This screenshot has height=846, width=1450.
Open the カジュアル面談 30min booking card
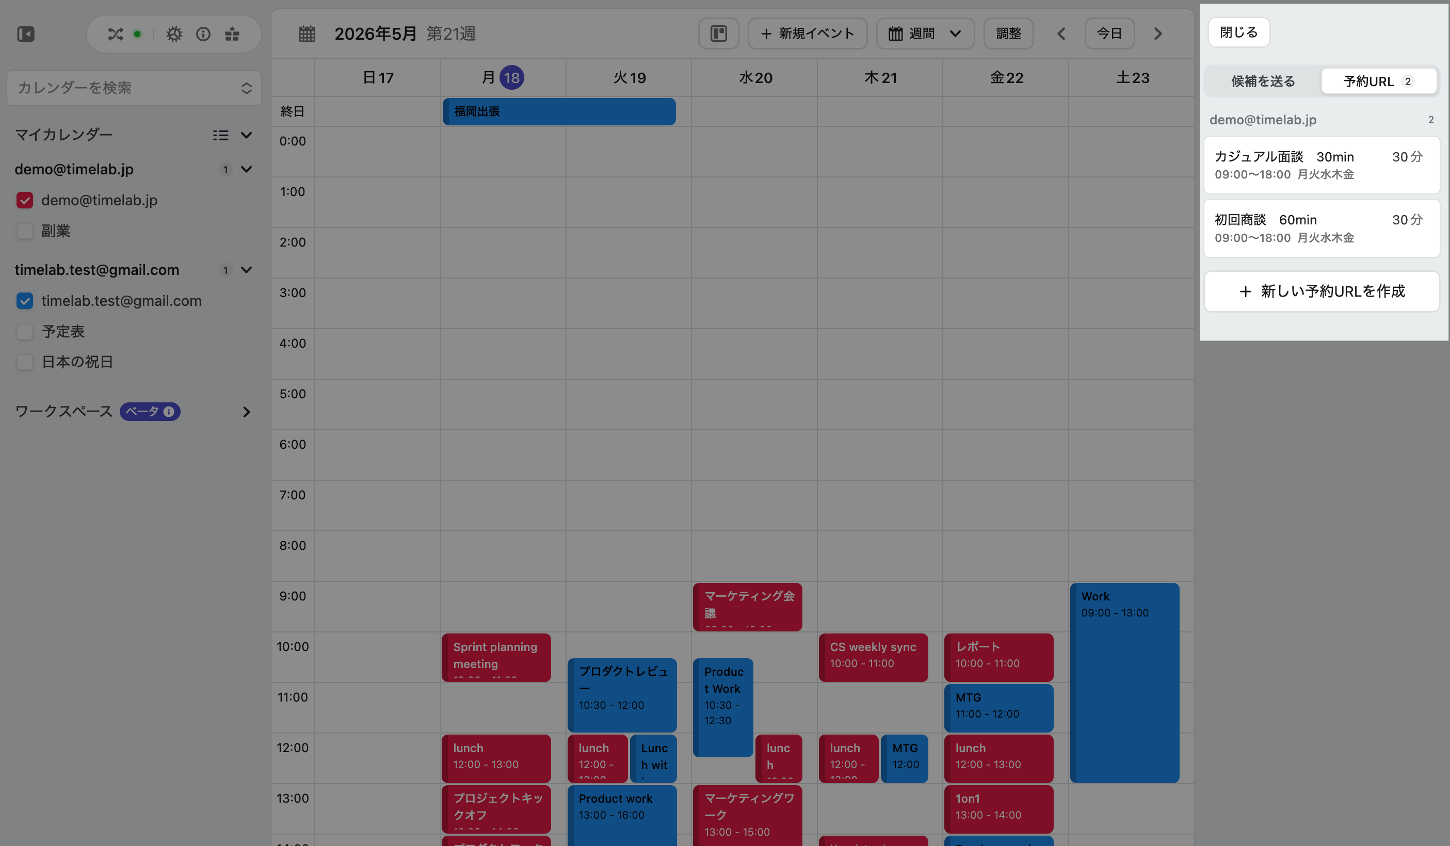(1322, 165)
